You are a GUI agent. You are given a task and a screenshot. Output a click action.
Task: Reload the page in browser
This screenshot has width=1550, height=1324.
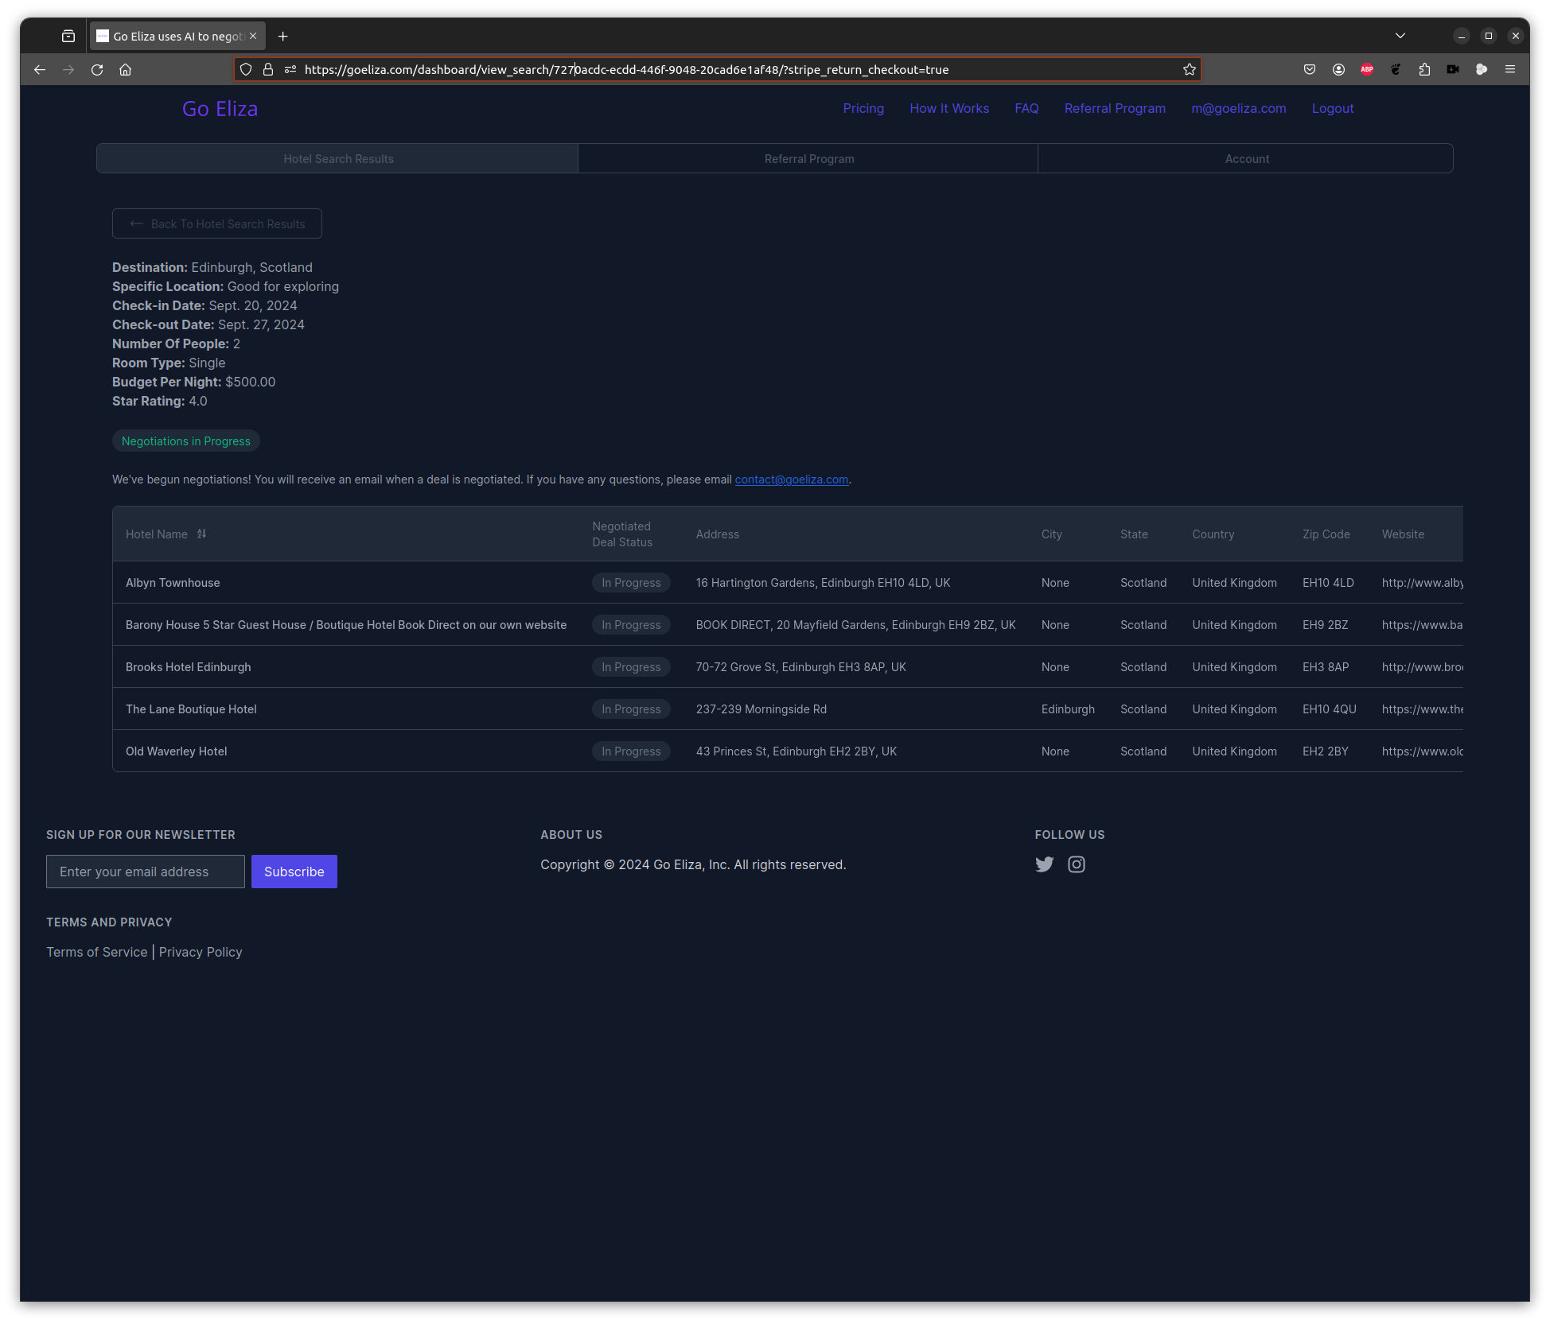97,70
